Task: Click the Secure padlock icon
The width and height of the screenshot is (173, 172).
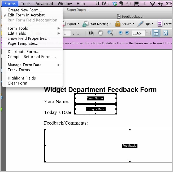Action: (118, 24)
